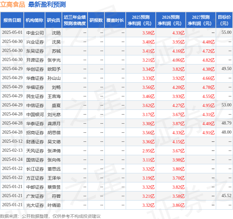Click analyst name 龚源月
This screenshot has width=233, height=219.
point(54,124)
